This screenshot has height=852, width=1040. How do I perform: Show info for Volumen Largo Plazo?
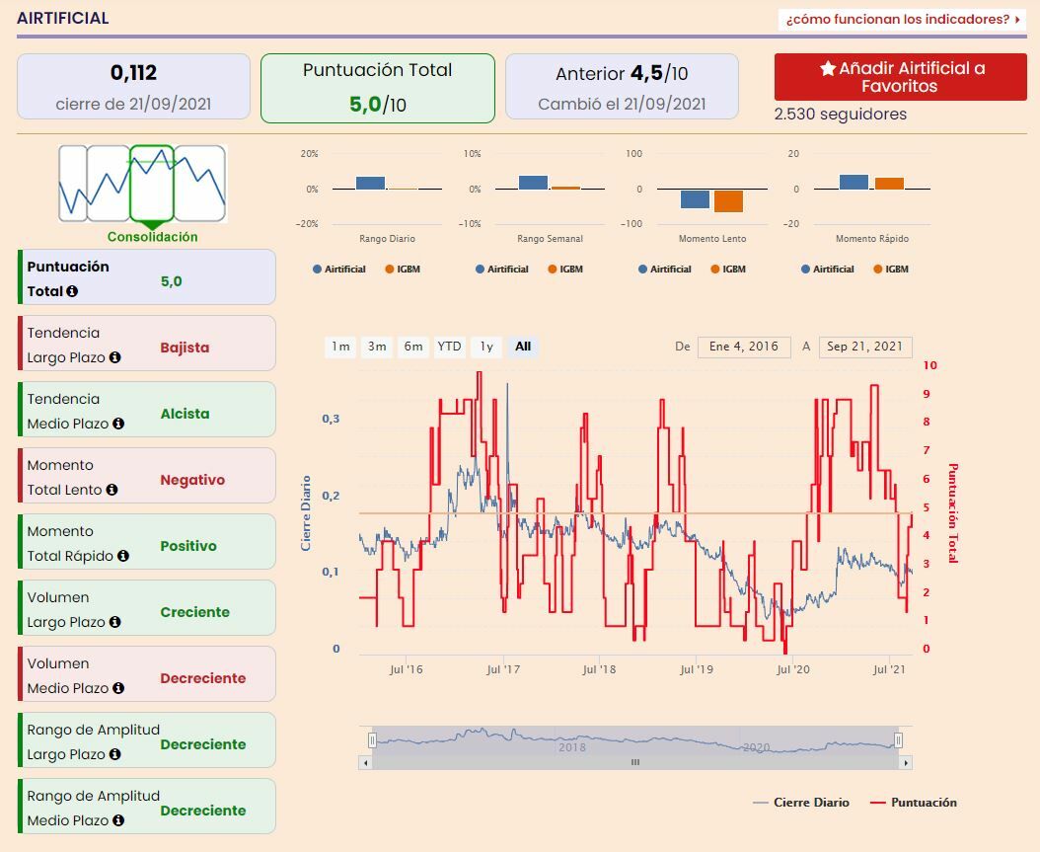click(x=114, y=622)
